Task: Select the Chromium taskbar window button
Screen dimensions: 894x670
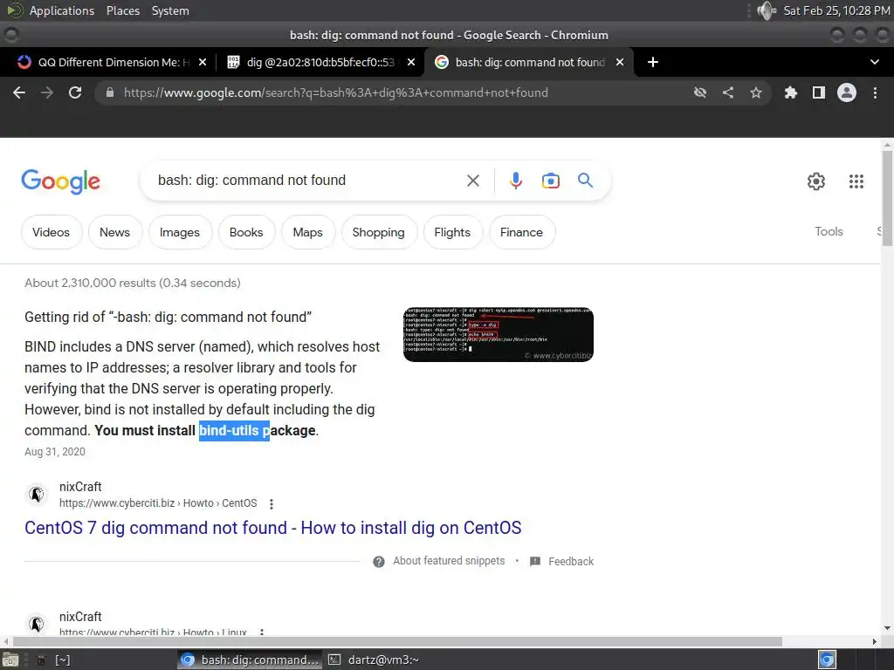Action: click(x=250, y=660)
